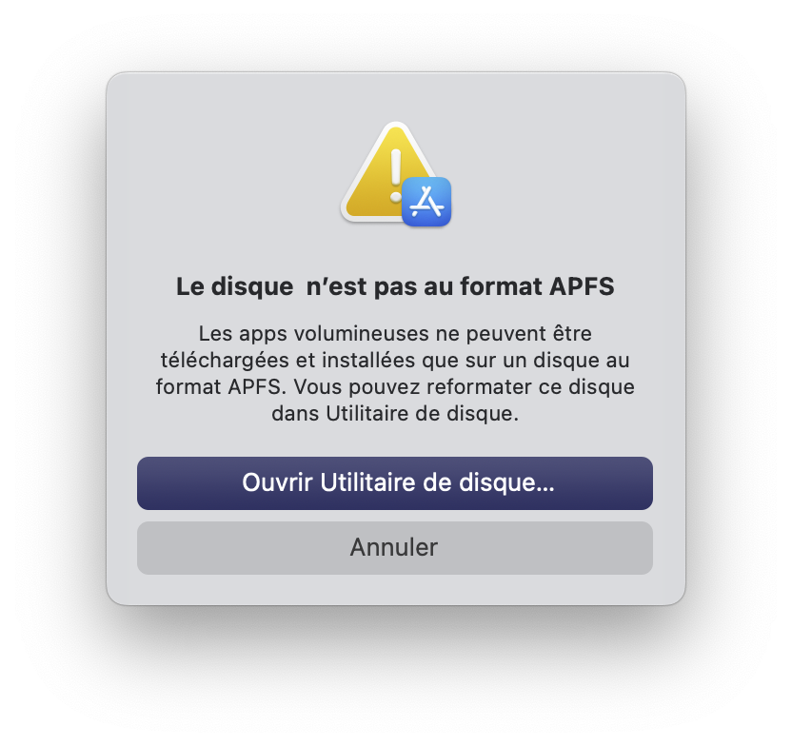Screen dimensions: 792x746
Task: Click the white A-shaped App Store logo
Action: 426,202
